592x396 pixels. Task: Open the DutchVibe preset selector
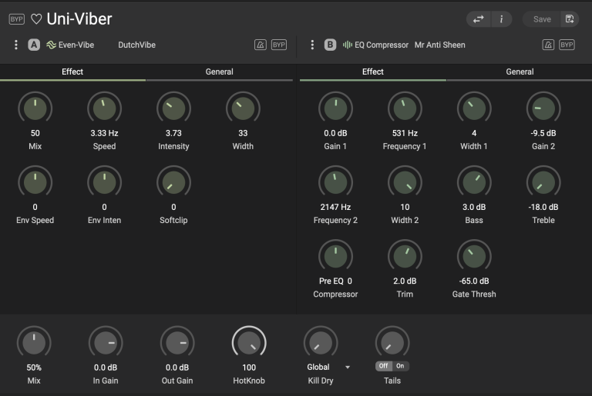coord(136,45)
